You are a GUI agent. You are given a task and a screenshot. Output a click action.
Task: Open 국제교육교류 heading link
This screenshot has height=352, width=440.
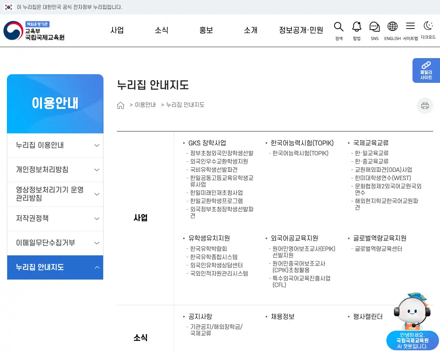(371, 143)
